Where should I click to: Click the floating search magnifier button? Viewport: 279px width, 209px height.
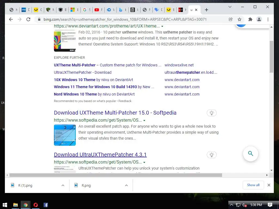coord(251,154)
